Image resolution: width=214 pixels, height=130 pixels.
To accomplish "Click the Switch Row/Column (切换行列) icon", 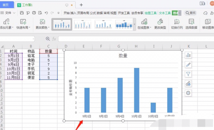I will pos(177,24).
